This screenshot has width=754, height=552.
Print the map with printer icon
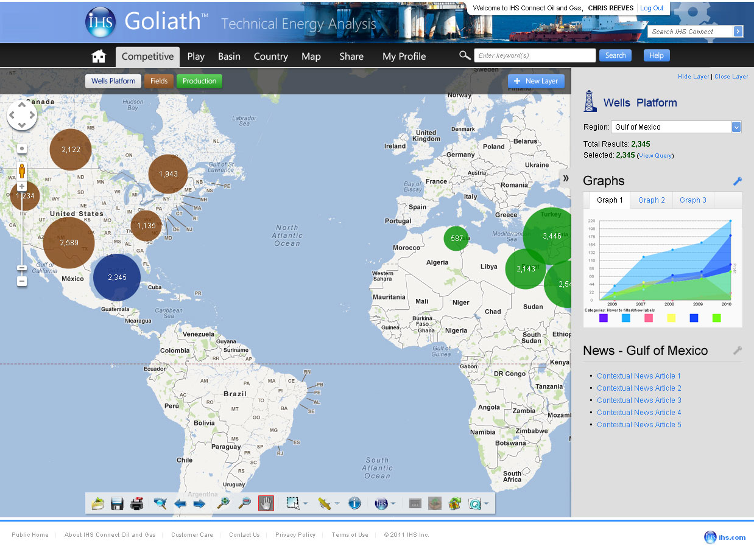point(137,503)
